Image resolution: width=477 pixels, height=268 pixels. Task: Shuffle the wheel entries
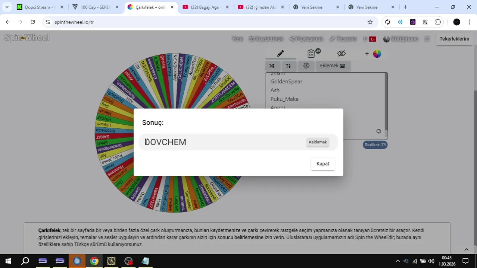pos(272,66)
